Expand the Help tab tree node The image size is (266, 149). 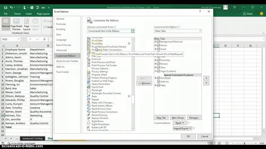(155, 85)
